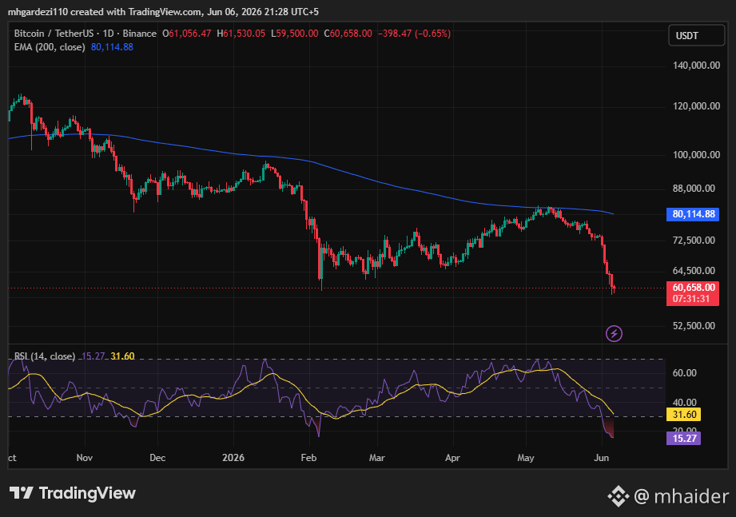736x517 pixels.
Task: Click the 40.00 RSI scale value
Action: (x=685, y=402)
